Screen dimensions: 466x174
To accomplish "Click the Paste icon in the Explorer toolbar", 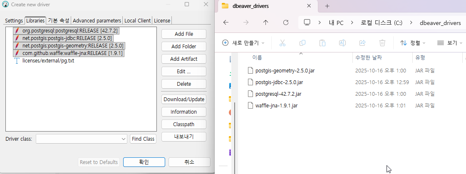I will (322, 43).
